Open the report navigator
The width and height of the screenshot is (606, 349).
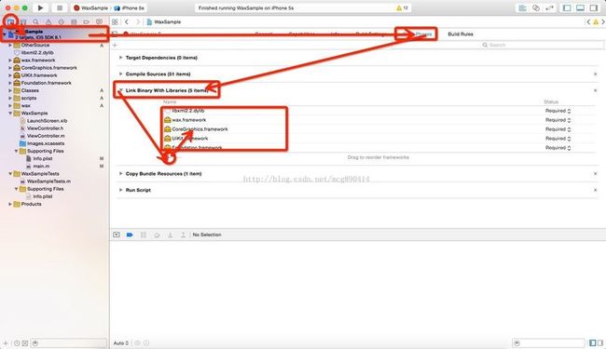[100, 22]
